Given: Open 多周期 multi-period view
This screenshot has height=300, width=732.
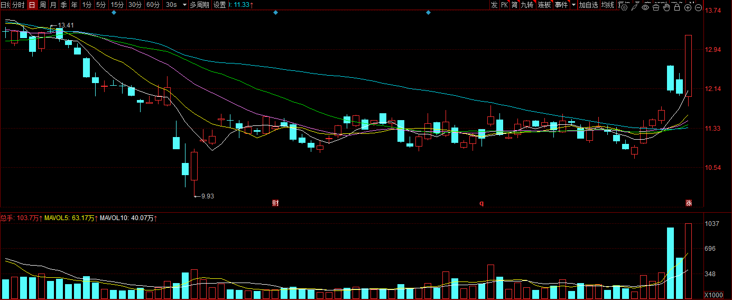Looking at the screenshot, I should [199, 5].
